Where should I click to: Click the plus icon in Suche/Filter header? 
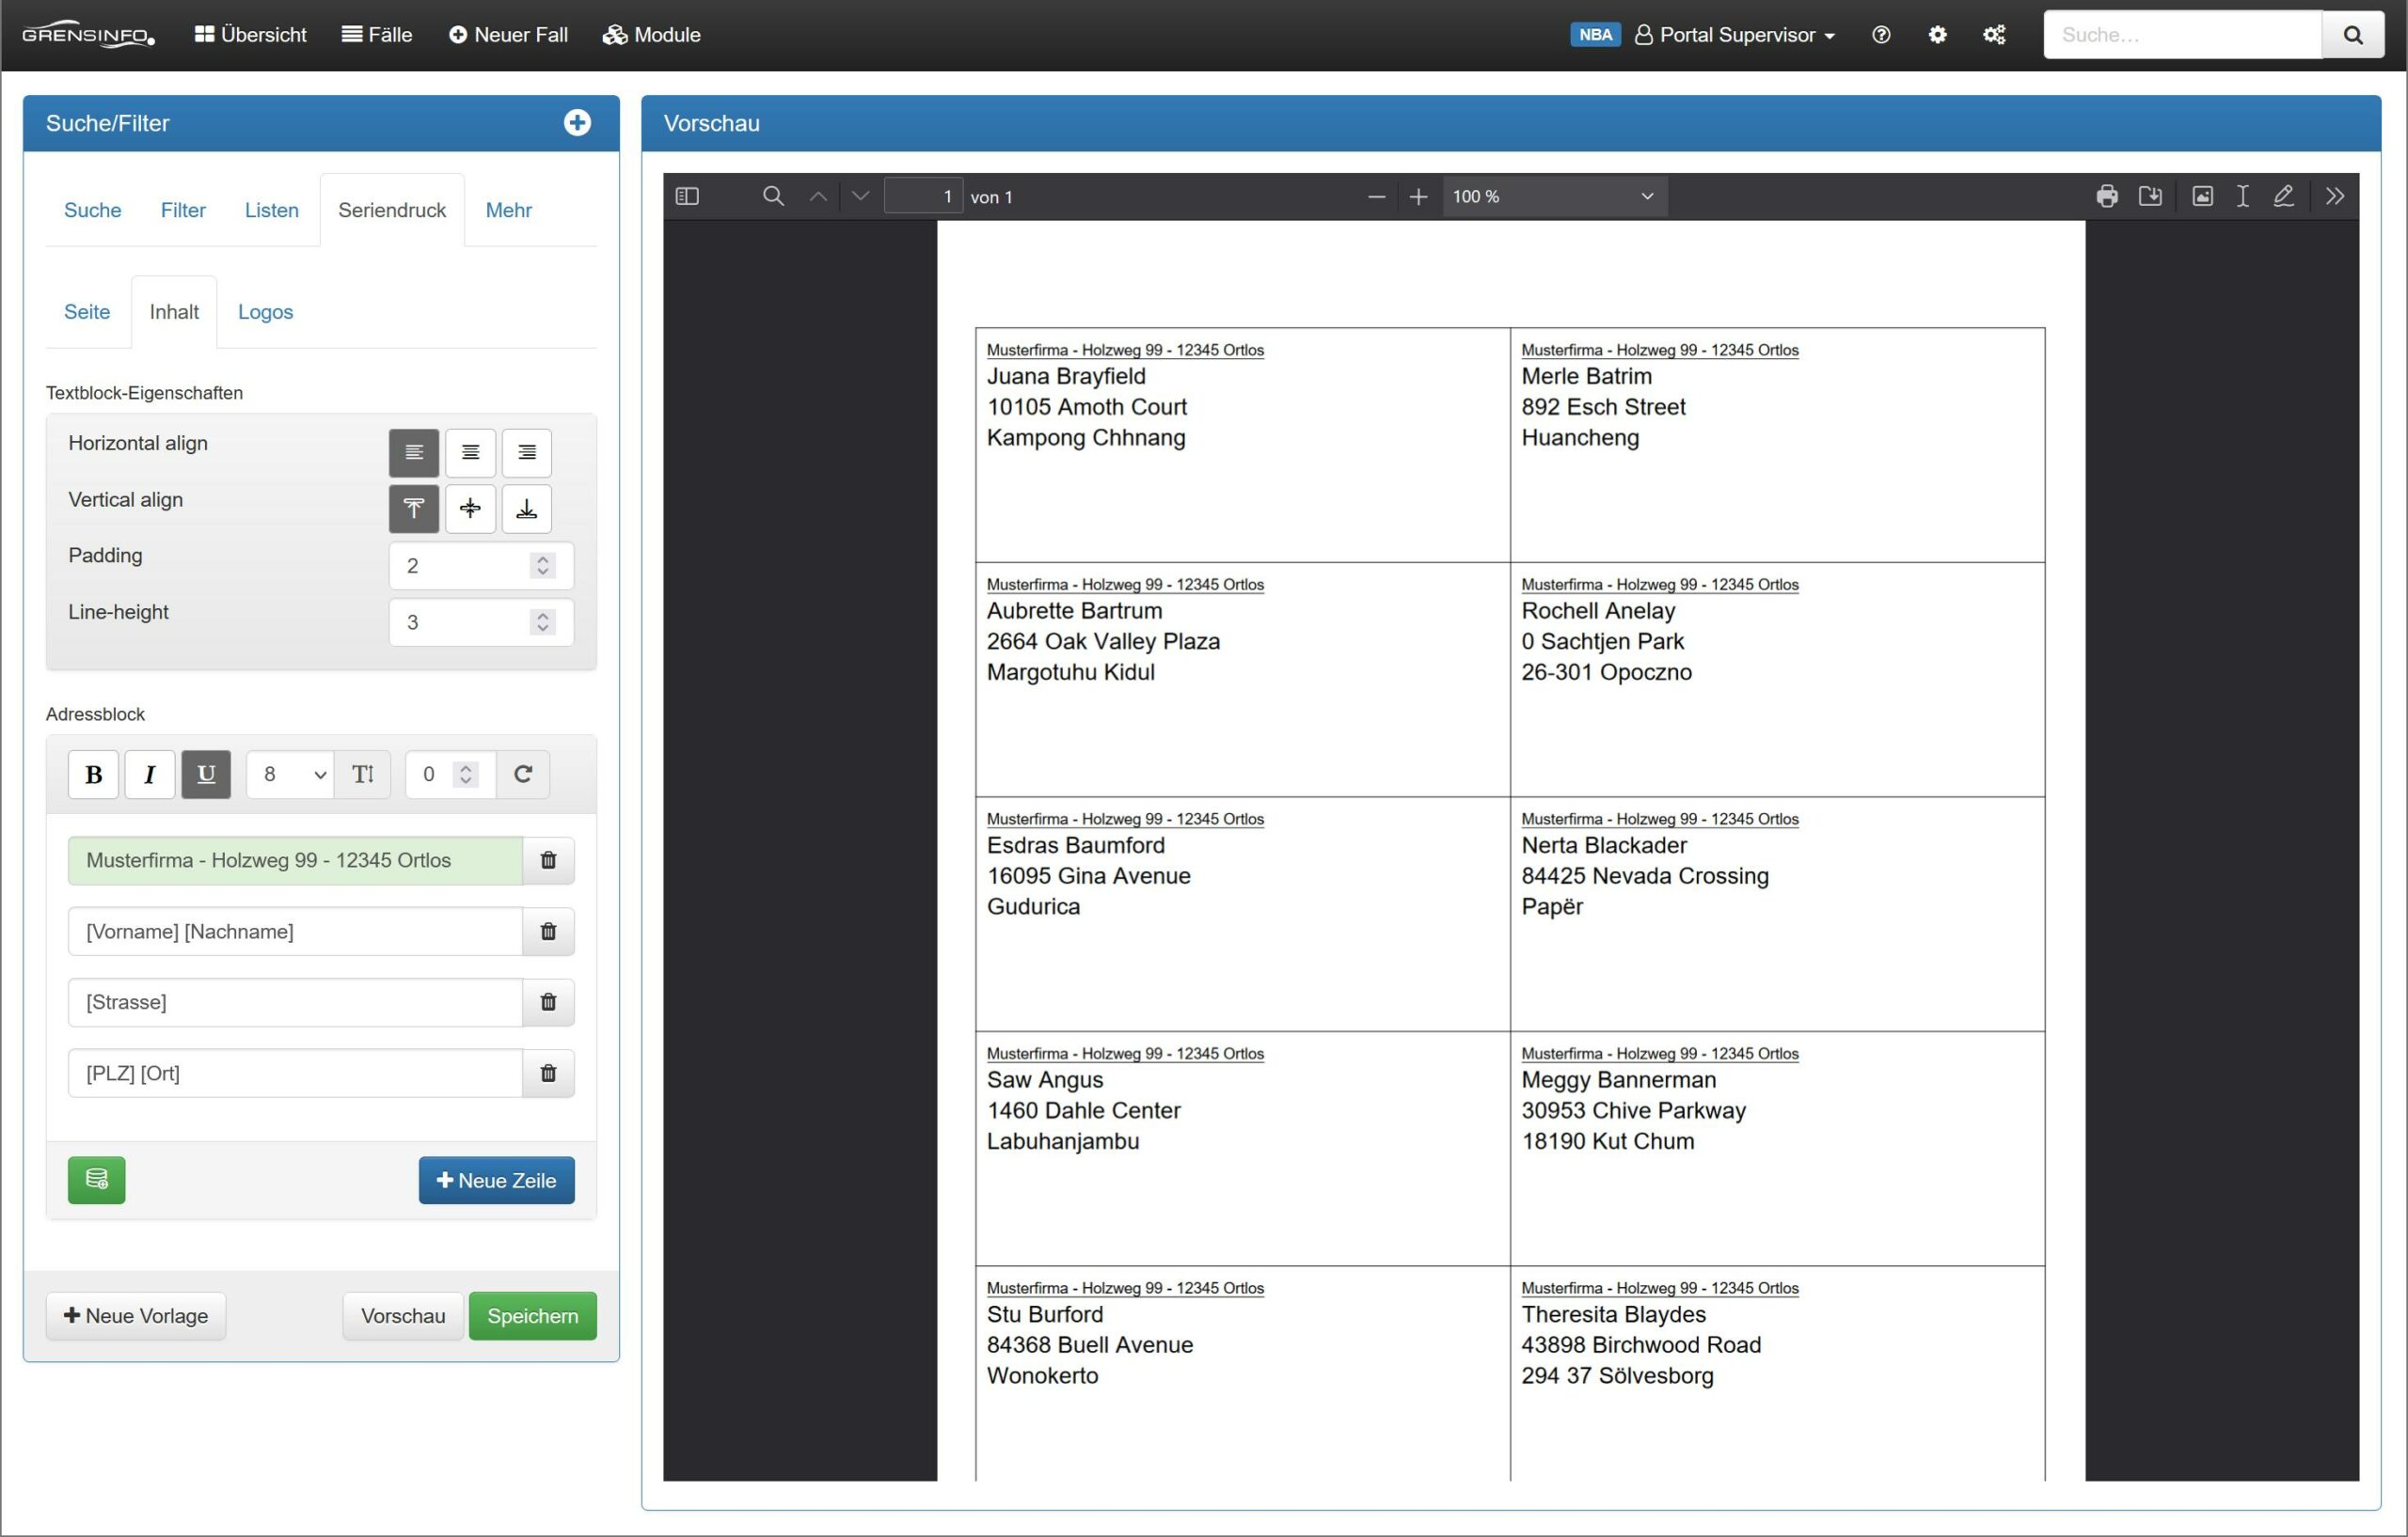(x=577, y=123)
